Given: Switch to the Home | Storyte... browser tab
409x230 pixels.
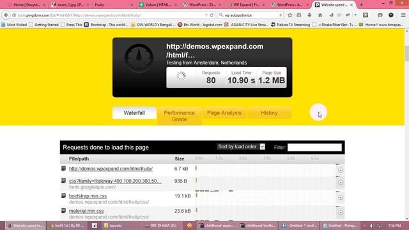Looking at the screenshot, I should pos(26,4).
